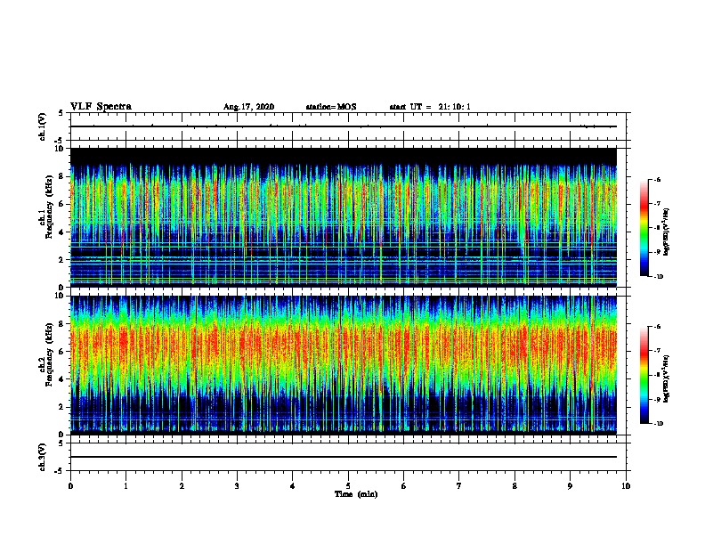
Task: Select the ch.1 "Frequency (kHz)" axis label
Action: pos(49,207)
